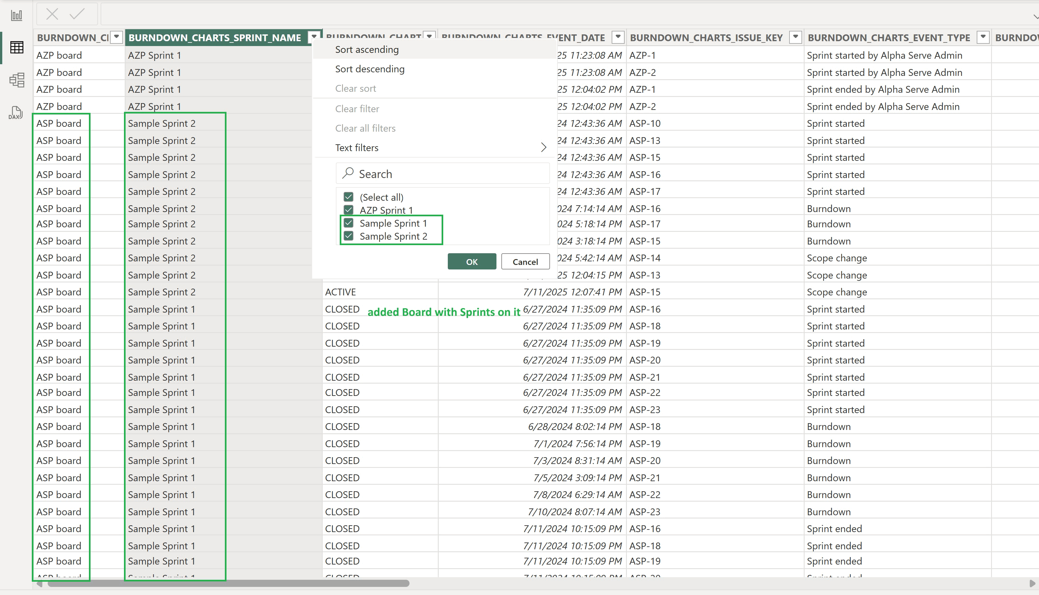Select Sort ascending in the filter menu
Screen dimensions: 1039x595
pyautogui.click(x=366, y=49)
